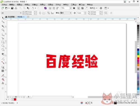
Task: Toggle the Show Rulers button
Action: click(x=79, y=8)
